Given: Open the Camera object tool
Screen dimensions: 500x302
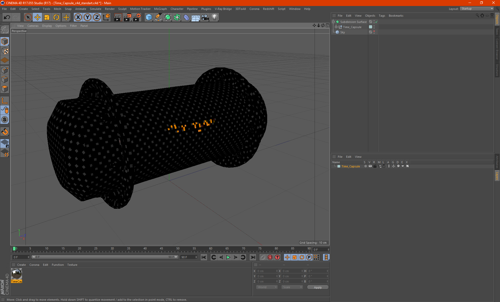Looking at the screenshot, I should point(205,17).
